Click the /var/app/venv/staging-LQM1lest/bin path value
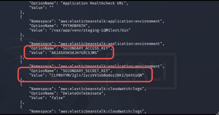Image resolution: width=219 pixels, height=115 pixels. click(90, 30)
